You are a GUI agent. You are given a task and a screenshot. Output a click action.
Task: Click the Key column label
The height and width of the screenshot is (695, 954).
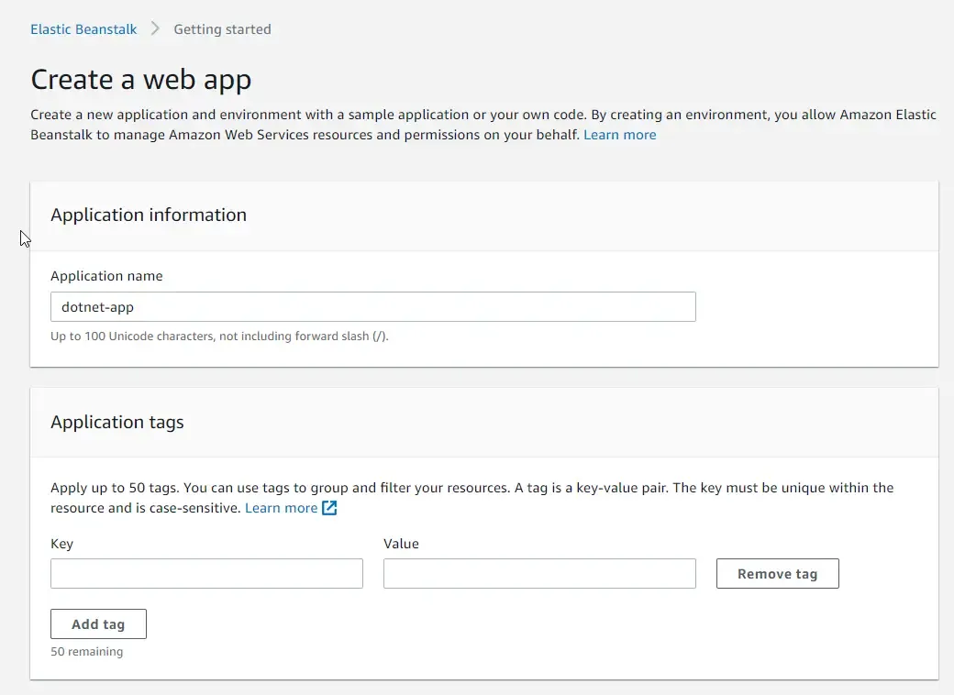coord(61,544)
